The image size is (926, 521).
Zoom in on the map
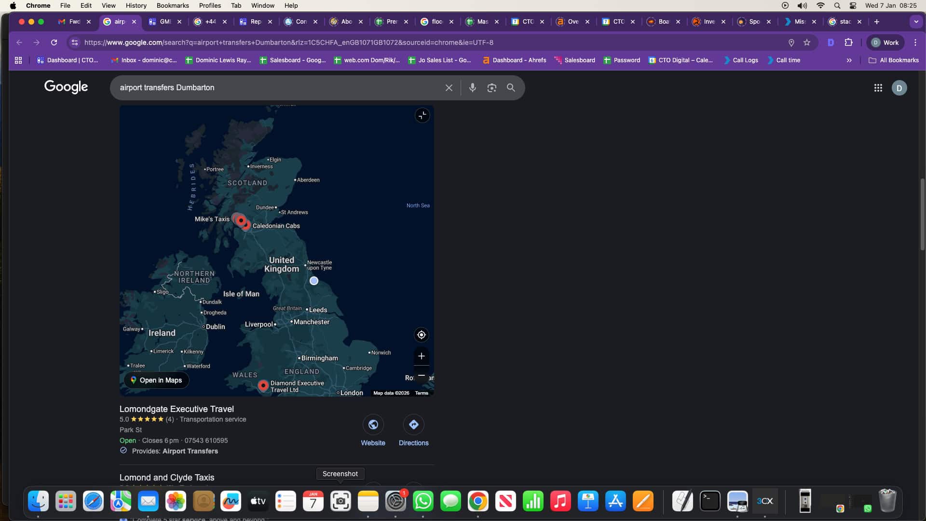click(421, 356)
